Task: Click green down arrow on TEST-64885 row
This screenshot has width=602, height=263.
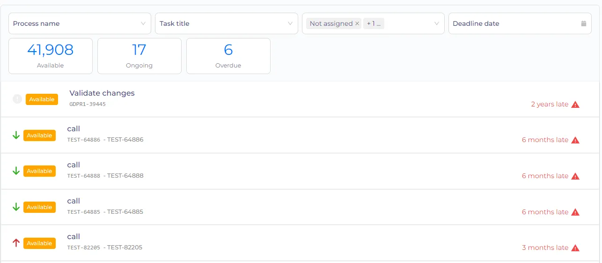Action: [x=16, y=207]
